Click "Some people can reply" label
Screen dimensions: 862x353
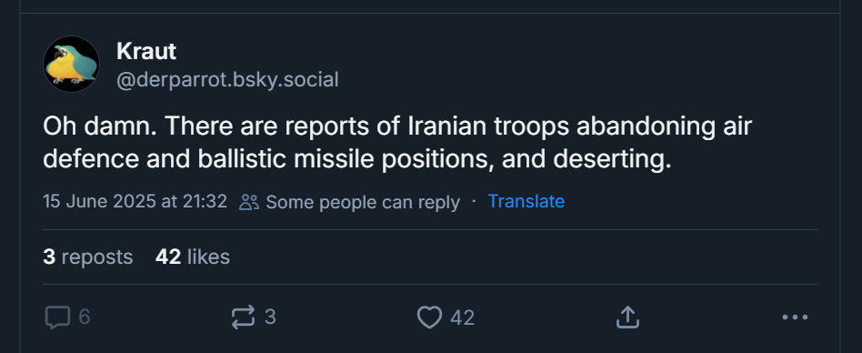point(363,202)
